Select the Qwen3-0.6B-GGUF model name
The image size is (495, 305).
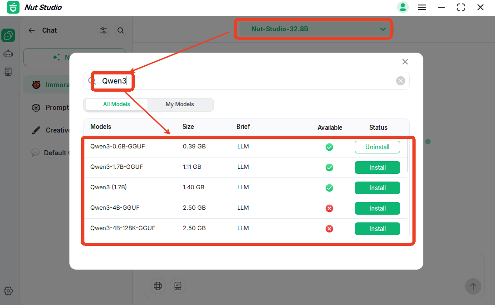[x=118, y=147]
